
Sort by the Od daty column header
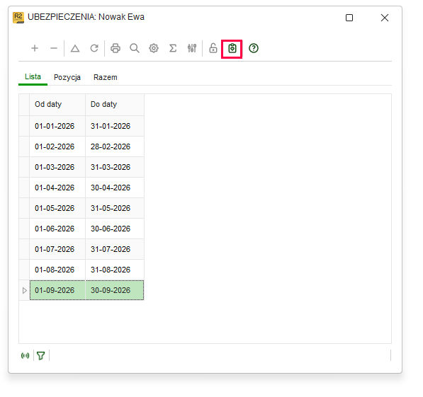click(x=57, y=105)
